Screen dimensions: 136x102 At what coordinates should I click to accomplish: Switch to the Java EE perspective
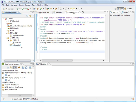coord(128,9)
